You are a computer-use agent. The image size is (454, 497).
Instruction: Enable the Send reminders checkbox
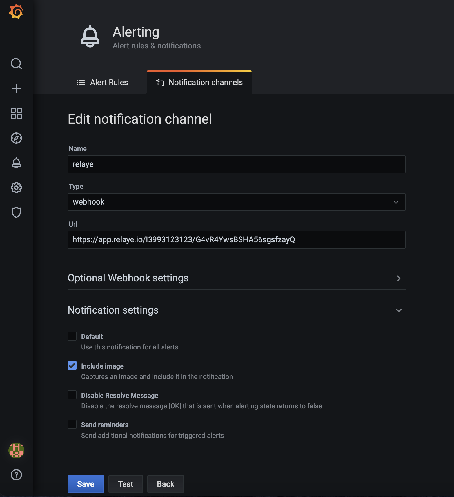(72, 424)
